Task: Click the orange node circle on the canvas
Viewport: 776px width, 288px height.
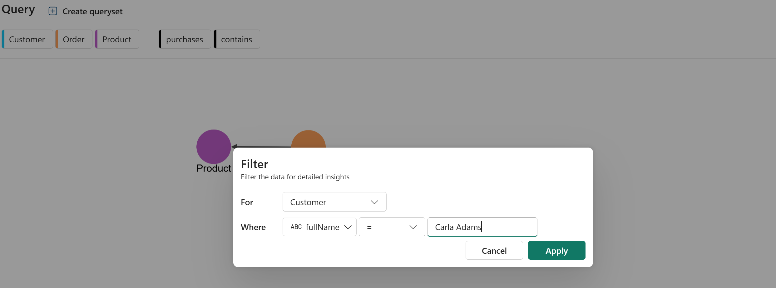Action: pyautogui.click(x=308, y=139)
